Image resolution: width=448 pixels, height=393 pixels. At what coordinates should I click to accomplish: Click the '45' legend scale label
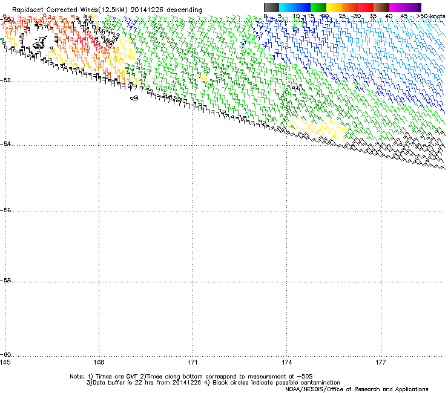404,16
